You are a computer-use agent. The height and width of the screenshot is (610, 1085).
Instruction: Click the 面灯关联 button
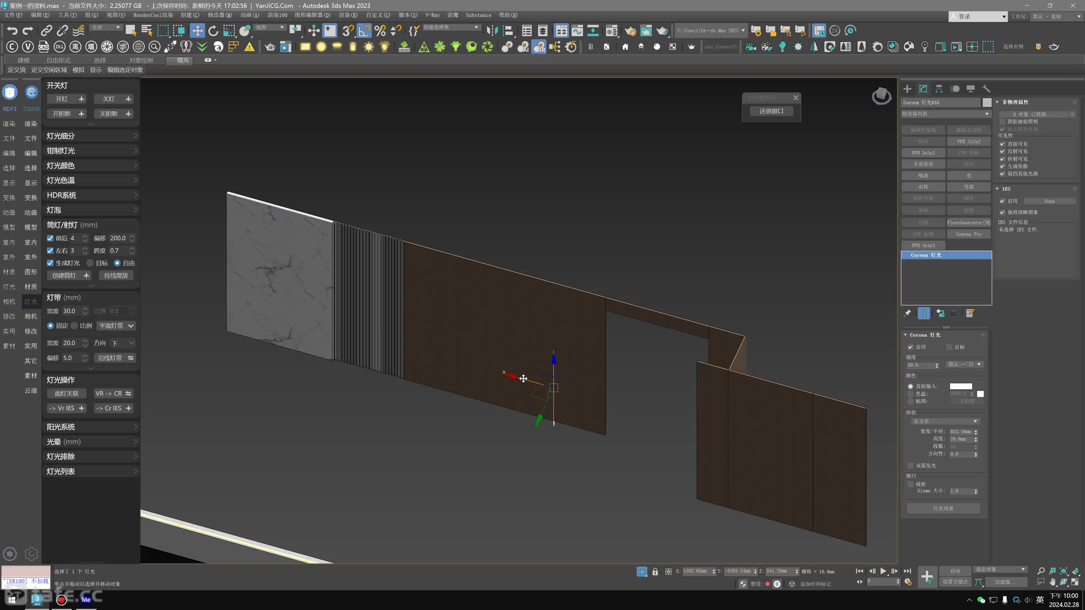point(67,393)
